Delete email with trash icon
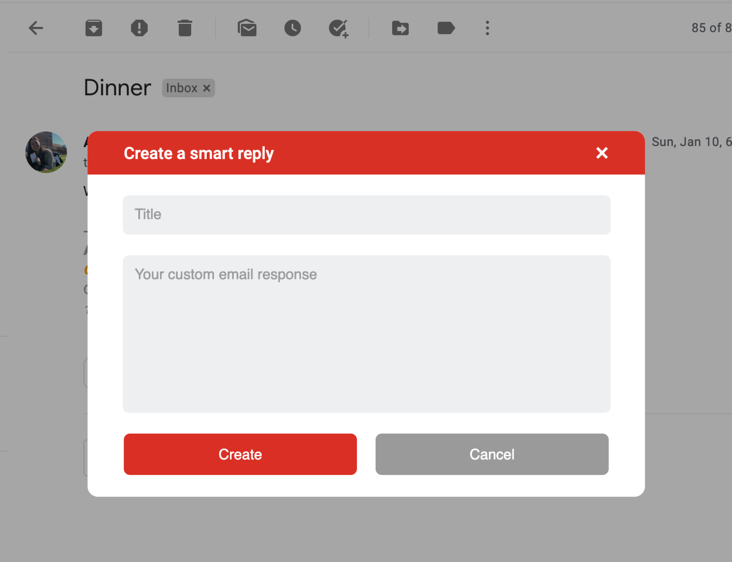732x562 pixels. coord(185,28)
